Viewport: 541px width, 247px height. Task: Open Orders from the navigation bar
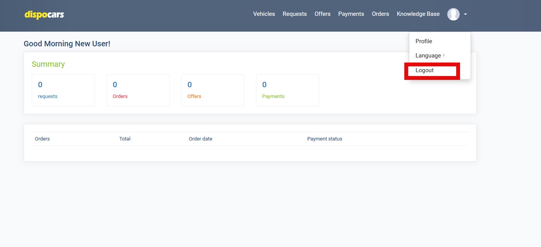(x=380, y=14)
